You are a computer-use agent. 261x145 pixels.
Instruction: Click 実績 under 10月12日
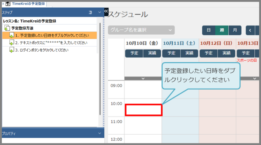click(226, 53)
